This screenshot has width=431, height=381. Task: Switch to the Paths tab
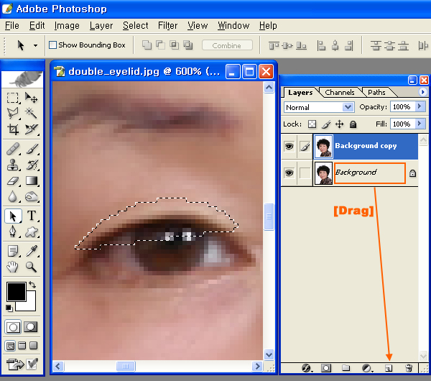point(376,93)
